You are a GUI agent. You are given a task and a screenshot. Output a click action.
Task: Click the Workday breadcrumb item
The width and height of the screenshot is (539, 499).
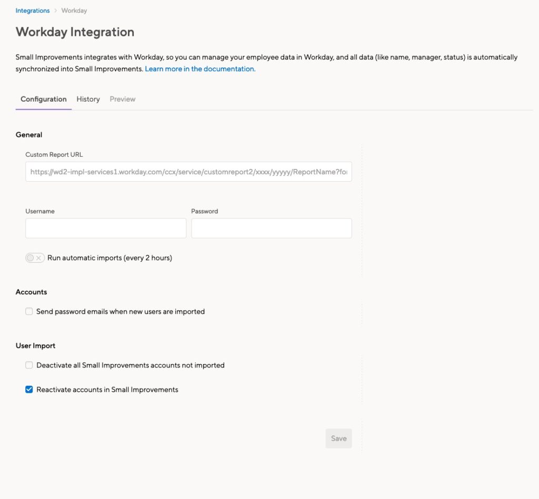(x=74, y=11)
